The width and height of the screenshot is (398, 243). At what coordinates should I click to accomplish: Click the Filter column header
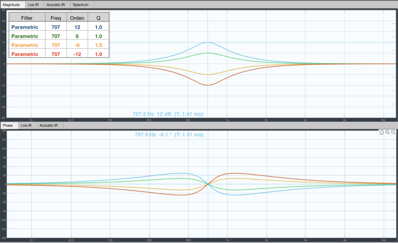[27, 17]
